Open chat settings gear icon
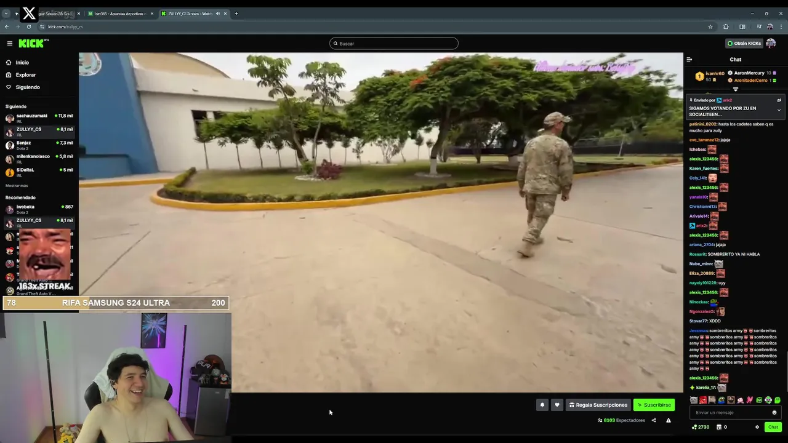The width and height of the screenshot is (788, 443). click(x=757, y=427)
